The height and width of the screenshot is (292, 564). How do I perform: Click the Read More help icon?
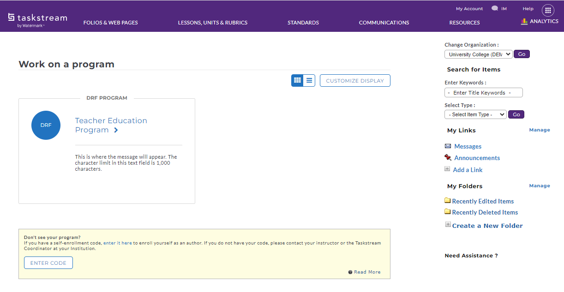click(x=350, y=272)
